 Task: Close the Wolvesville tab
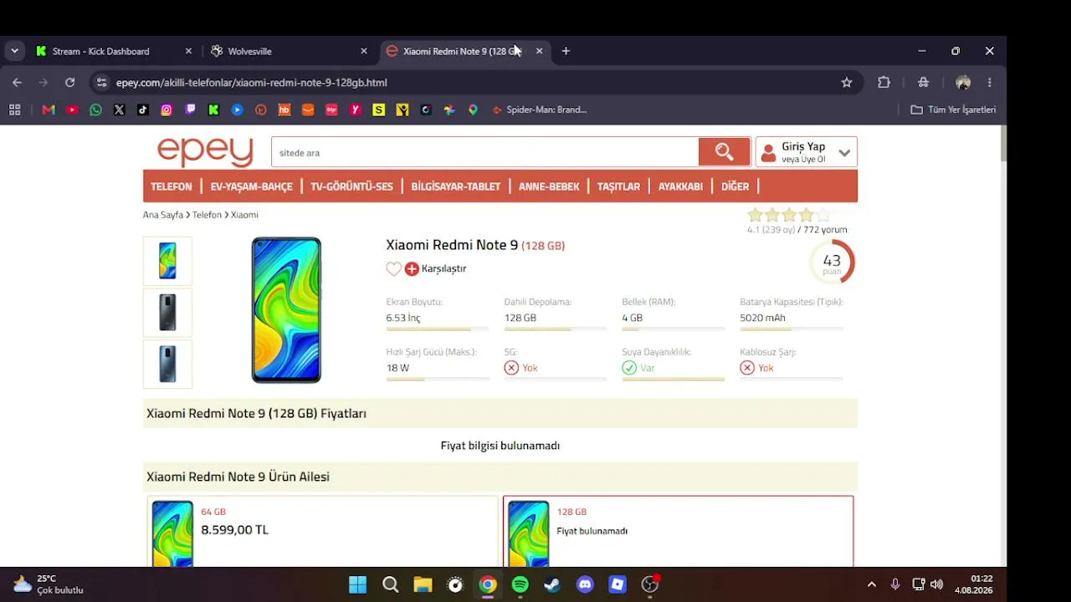point(364,51)
